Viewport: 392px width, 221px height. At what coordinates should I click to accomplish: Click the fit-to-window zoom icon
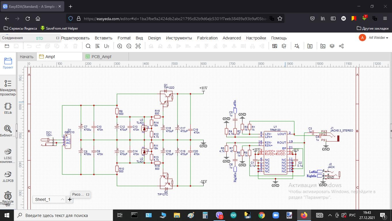138,46
